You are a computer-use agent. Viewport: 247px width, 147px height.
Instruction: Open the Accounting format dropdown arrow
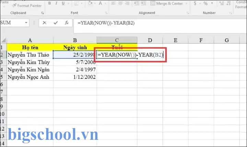200,3
